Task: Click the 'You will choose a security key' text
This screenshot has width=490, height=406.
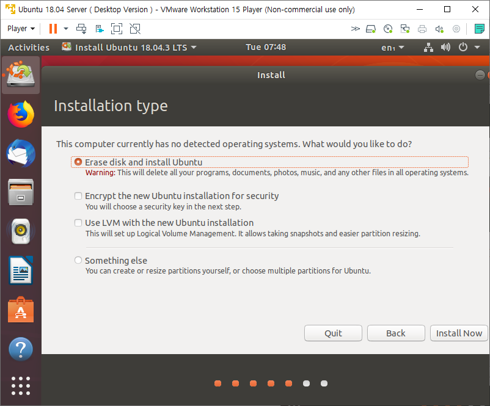Action: [164, 207]
